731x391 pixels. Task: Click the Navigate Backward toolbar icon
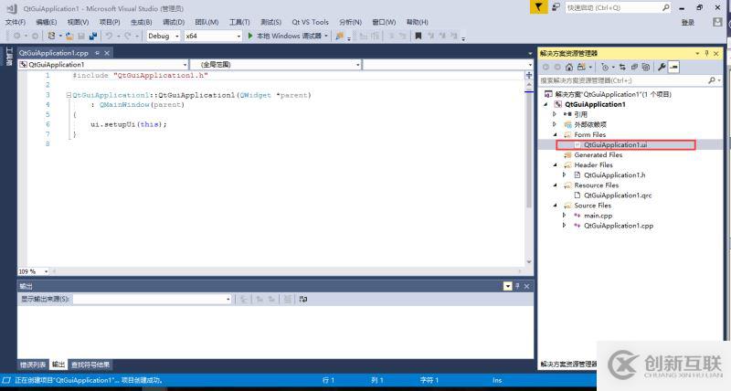[x=17, y=36]
